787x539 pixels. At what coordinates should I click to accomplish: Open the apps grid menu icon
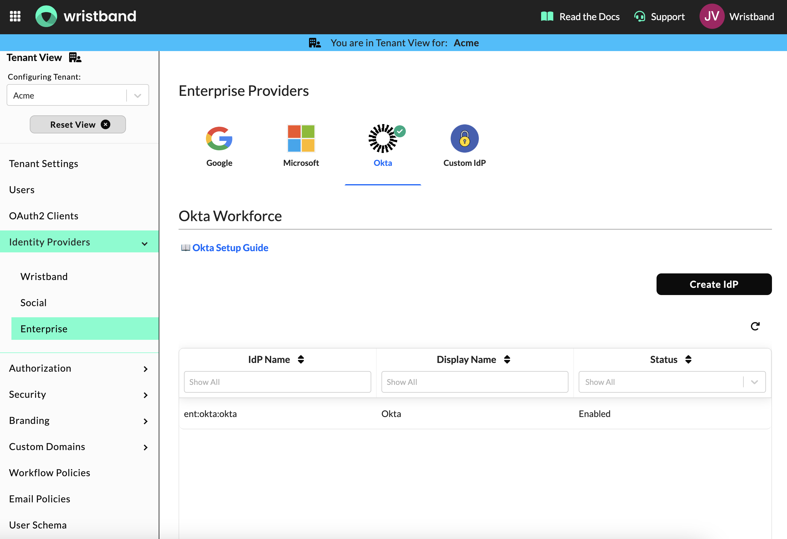click(x=15, y=16)
